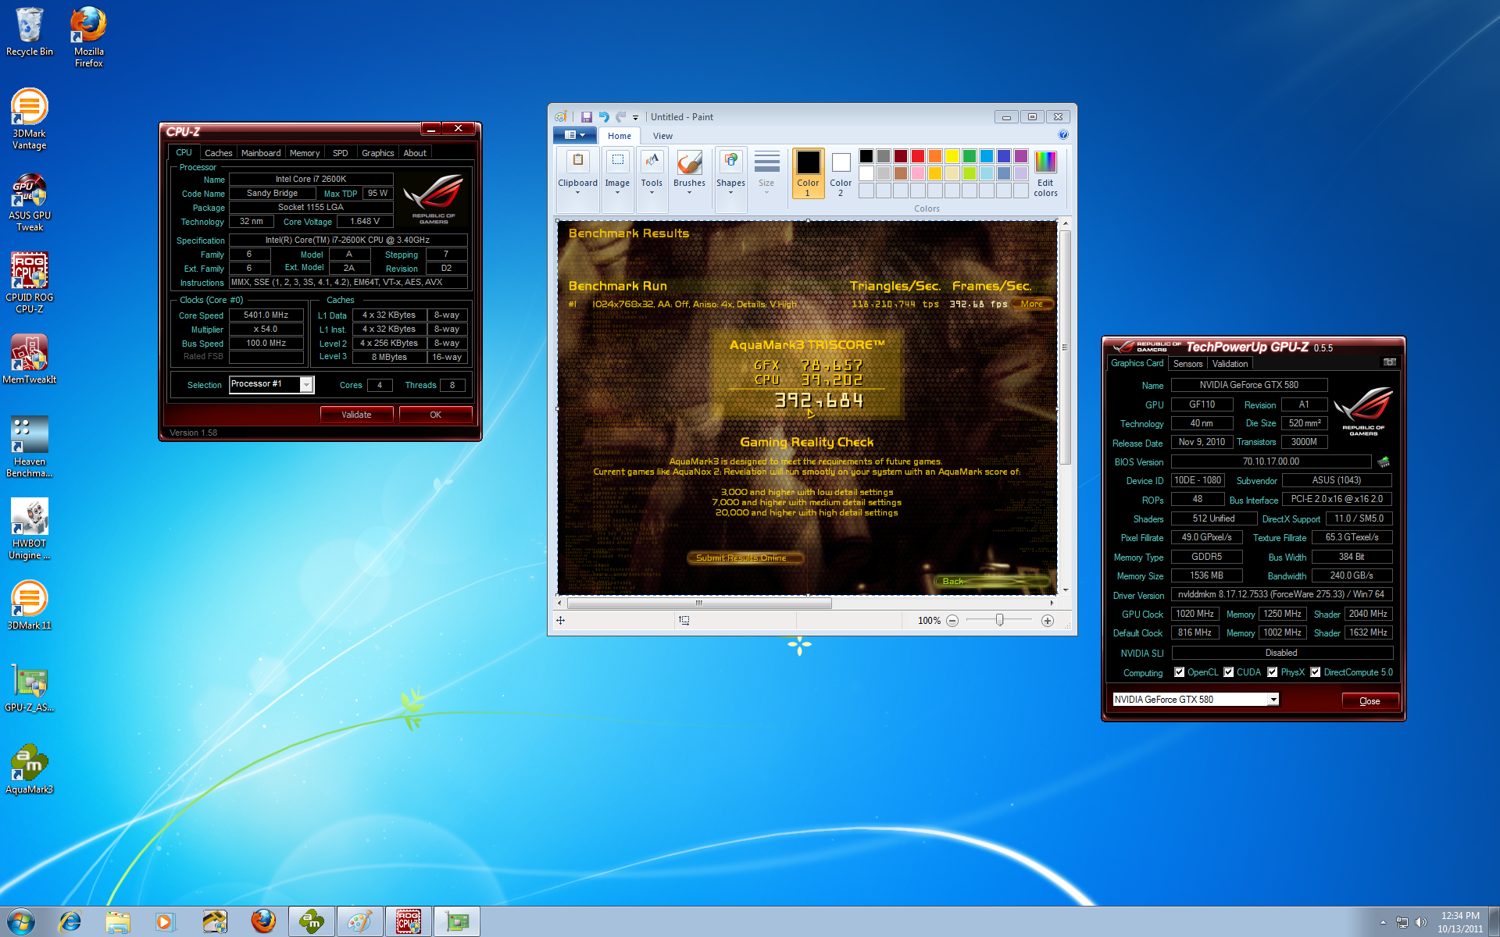Image resolution: width=1500 pixels, height=937 pixels.
Task: Click the zoom in plus button in Paint
Action: (x=1048, y=621)
